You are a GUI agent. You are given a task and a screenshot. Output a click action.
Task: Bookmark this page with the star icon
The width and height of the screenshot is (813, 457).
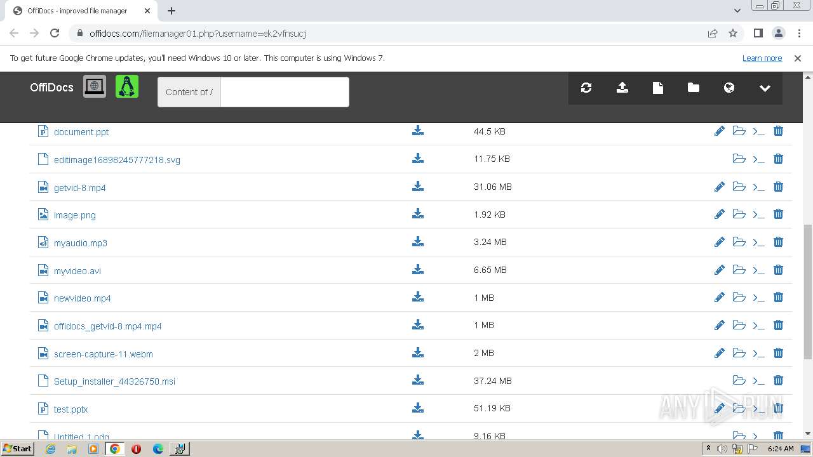(733, 34)
